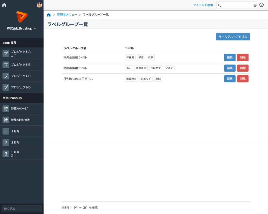This screenshot has height=214, width=268.
Task: Focus the 絞り込み filter field
Action: [x=22, y=209]
